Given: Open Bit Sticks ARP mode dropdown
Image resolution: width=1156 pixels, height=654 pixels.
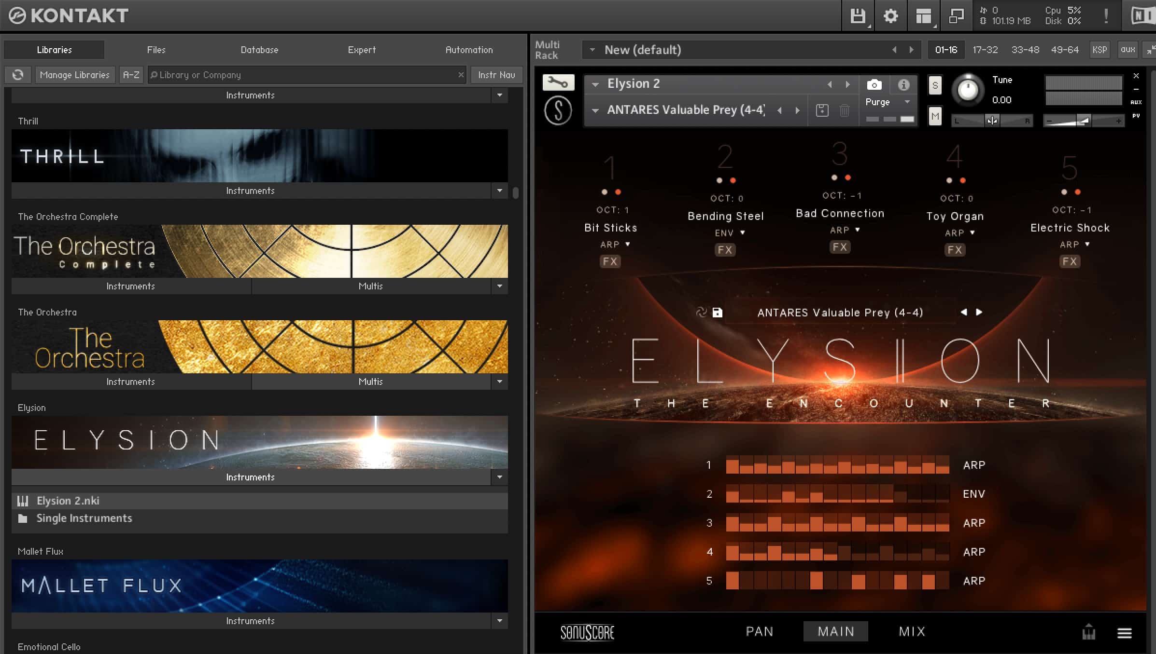Looking at the screenshot, I should pos(615,245).
